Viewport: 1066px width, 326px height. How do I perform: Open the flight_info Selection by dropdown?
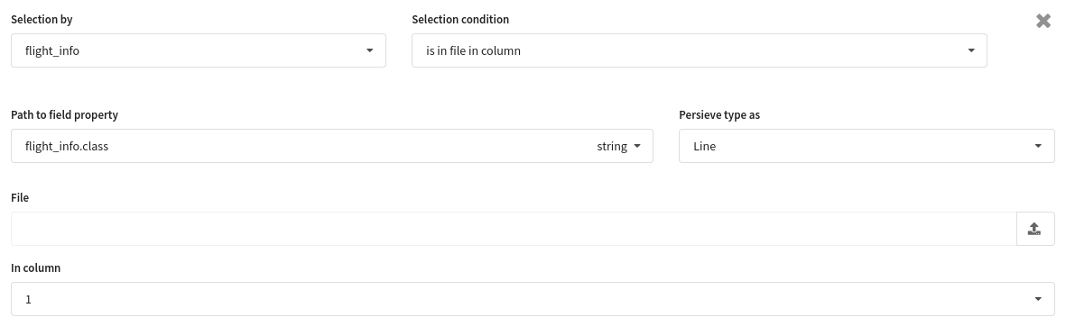coord(199,50)
